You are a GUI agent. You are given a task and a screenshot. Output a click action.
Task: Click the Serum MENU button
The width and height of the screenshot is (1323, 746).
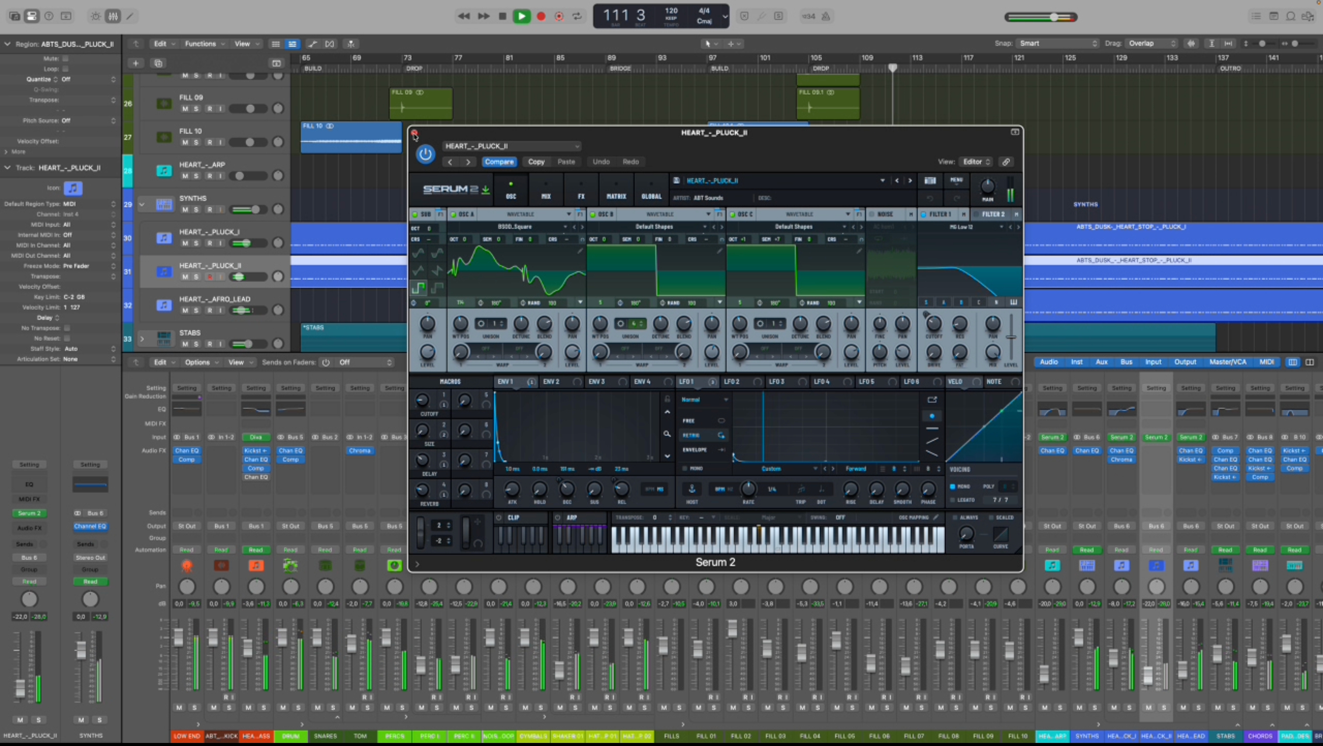(956, 180)
